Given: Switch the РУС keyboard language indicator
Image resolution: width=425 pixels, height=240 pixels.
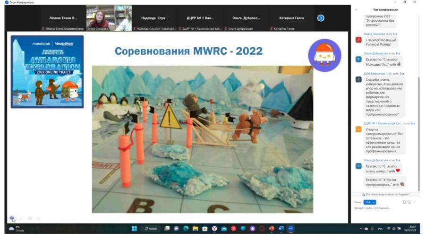Looking at the screenshot, I should (380, 229).
